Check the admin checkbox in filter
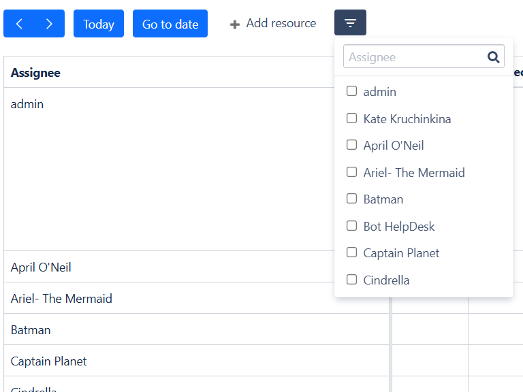Image resolution: width=523 pixels, height=392 pixels. [x=352, y=91]
